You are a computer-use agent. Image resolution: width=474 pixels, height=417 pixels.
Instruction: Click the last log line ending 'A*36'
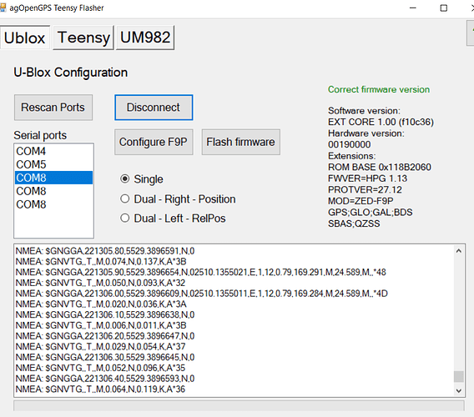100,389
